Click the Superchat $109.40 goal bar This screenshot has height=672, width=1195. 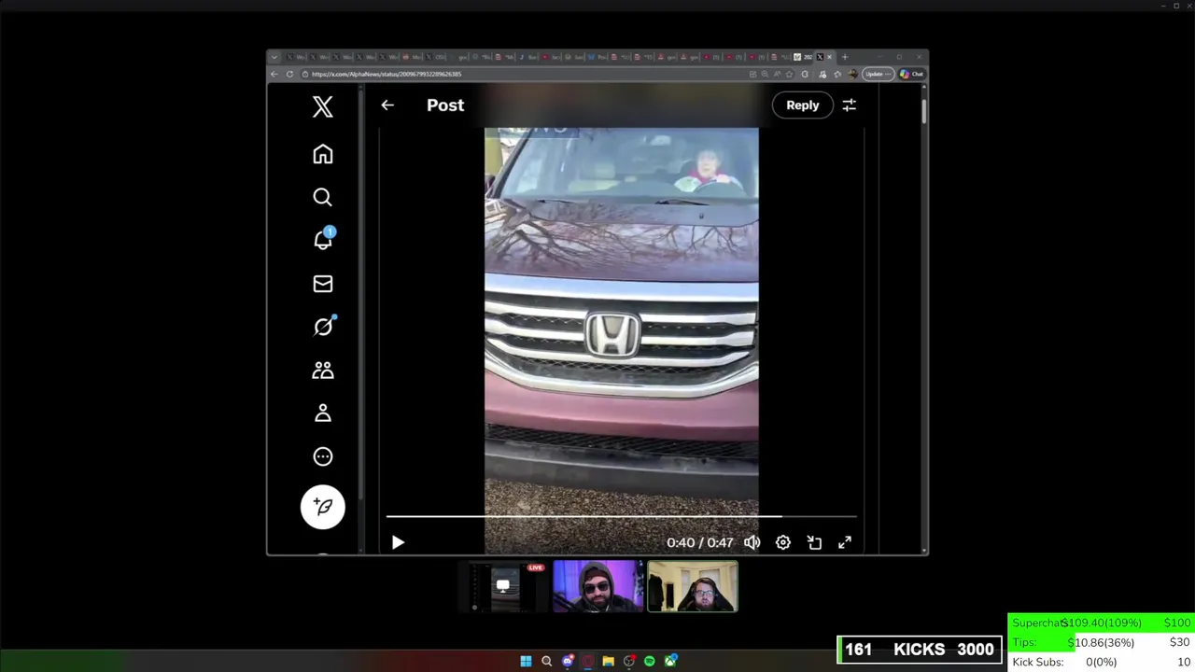point(1102,623)
